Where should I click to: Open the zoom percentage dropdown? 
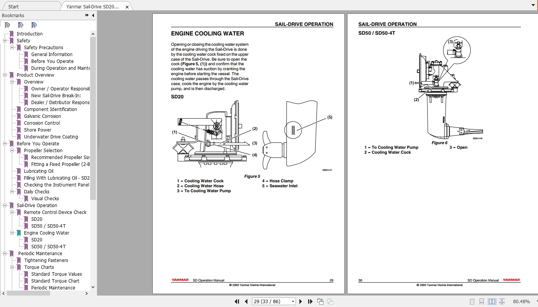[534, 301]
